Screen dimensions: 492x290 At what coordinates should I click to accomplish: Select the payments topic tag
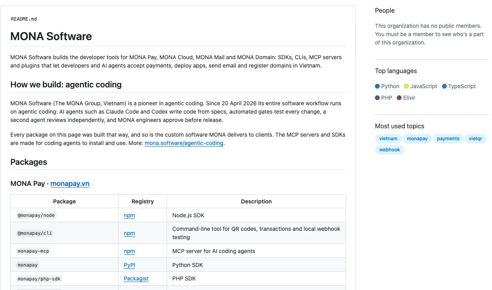coord(448,139)
